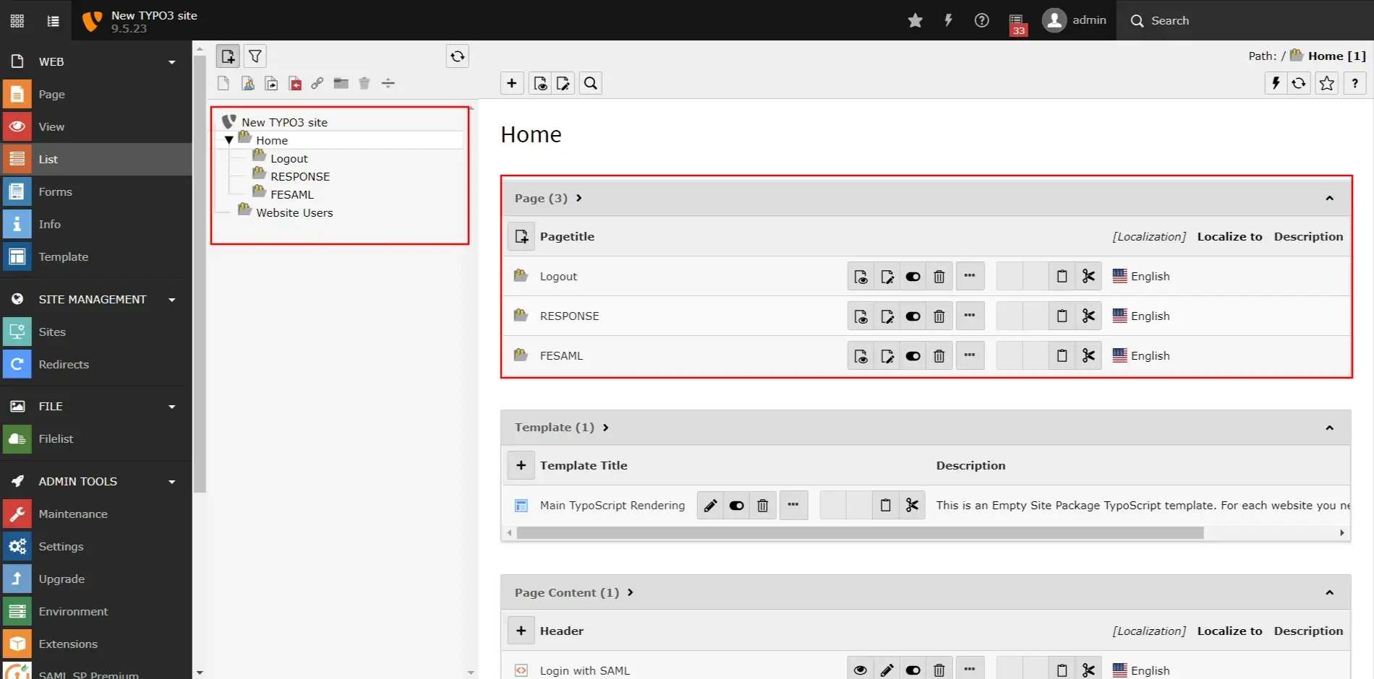
Task: Select New TYPO3 site root in tree
Action: pos(284,122)
